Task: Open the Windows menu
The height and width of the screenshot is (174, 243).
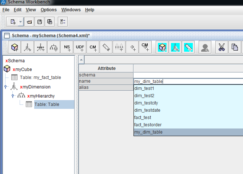Action: click(x=71, y=10)
